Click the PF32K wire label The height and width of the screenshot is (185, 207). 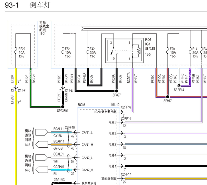59,98
